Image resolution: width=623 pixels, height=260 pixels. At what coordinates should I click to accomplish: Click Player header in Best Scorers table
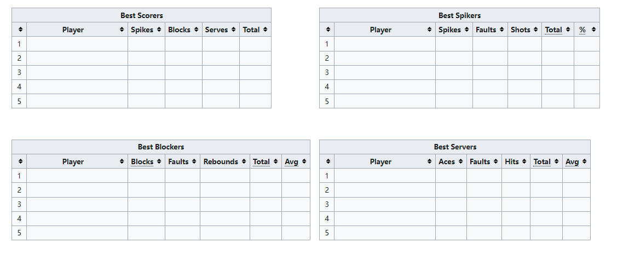[x=73, y=30]
